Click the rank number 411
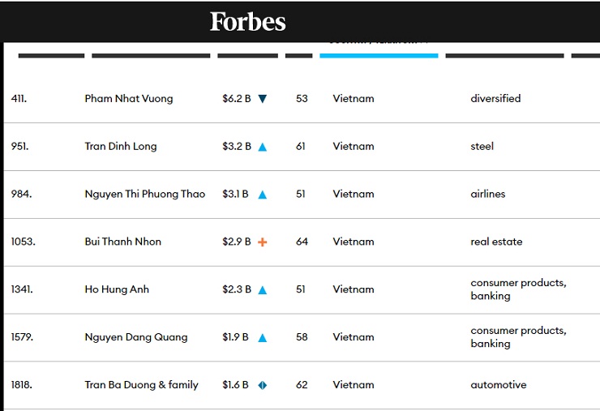Viewport: 600px width, 411px height. coord(19,99)
